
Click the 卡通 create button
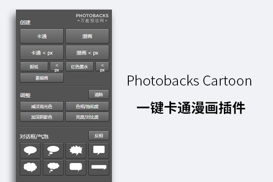click(42, 36)
